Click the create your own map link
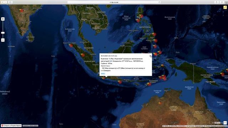228x128 pixels. click(x=30, y=126)
